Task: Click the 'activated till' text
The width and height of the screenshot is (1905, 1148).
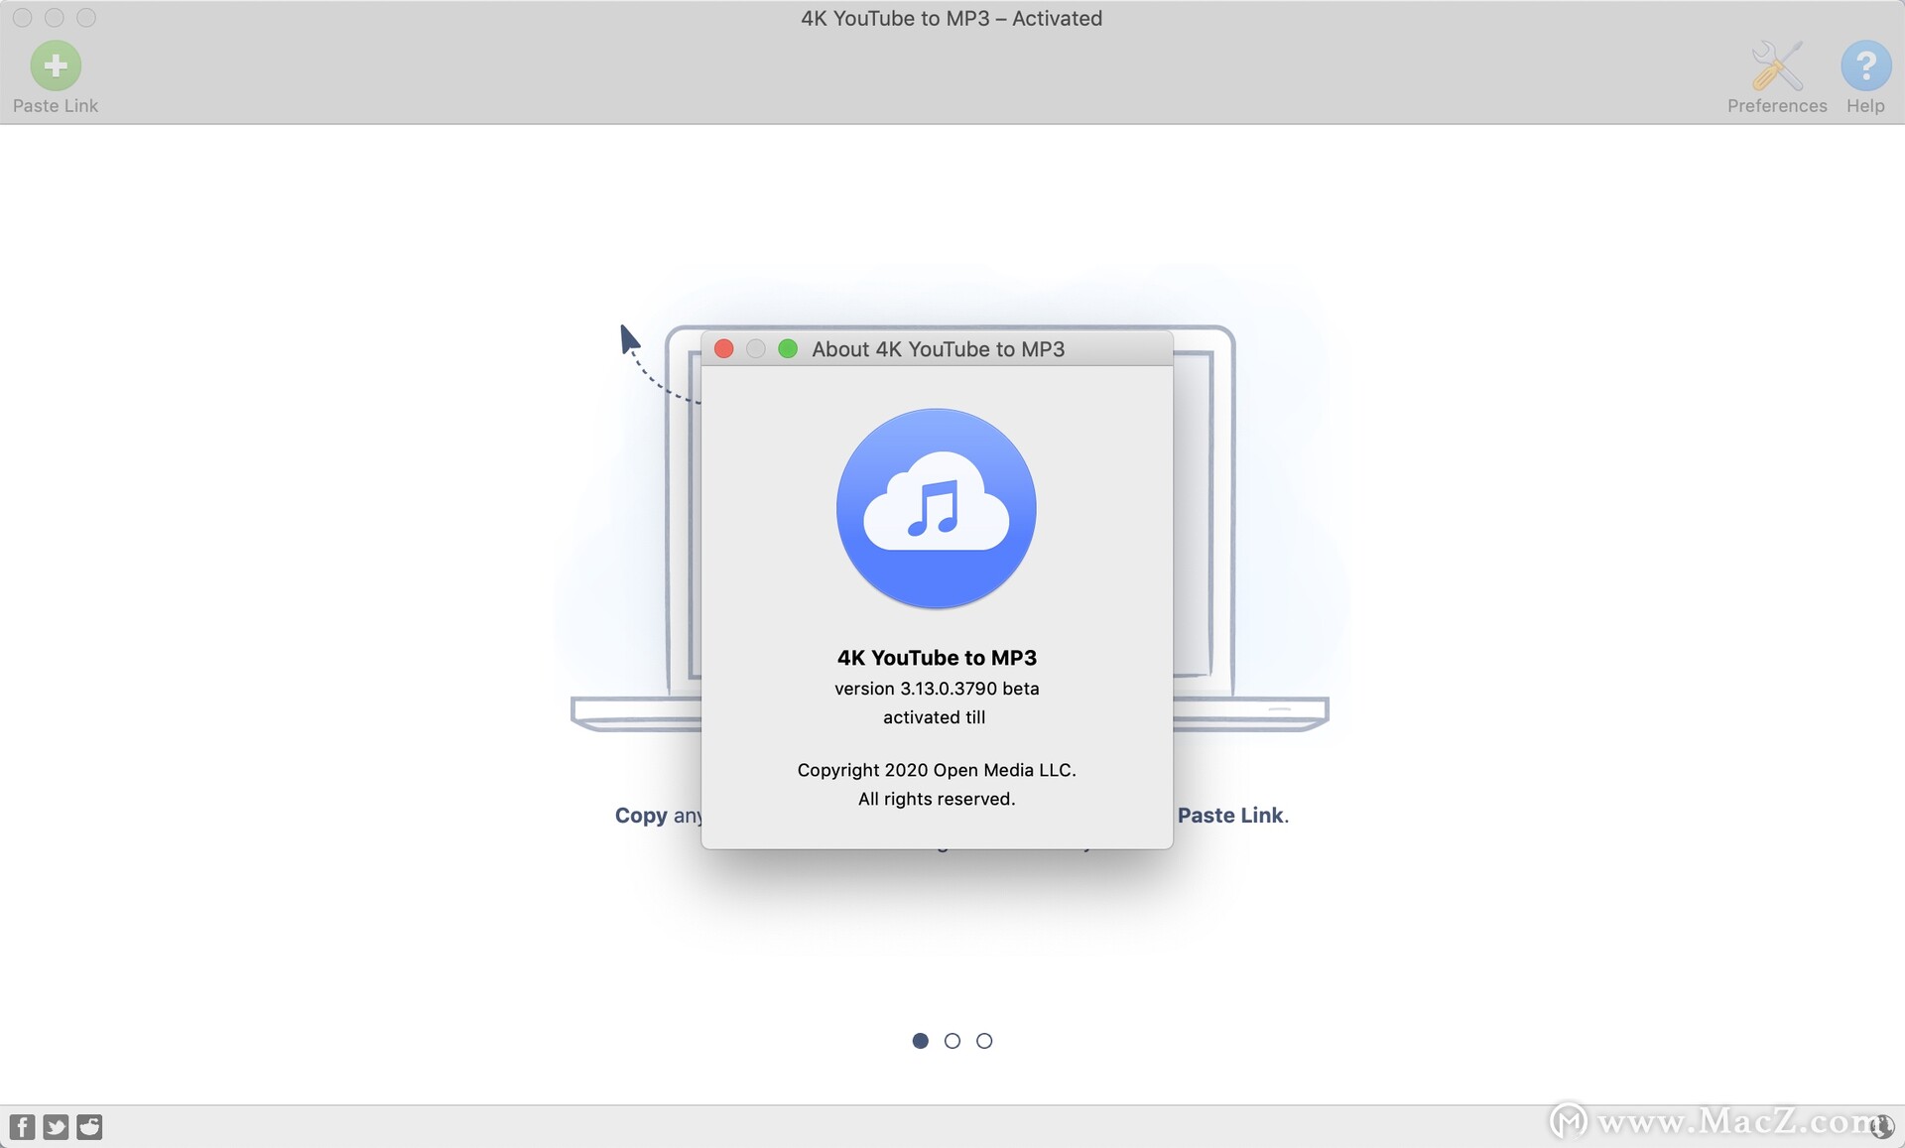Action: pos(935,717)
